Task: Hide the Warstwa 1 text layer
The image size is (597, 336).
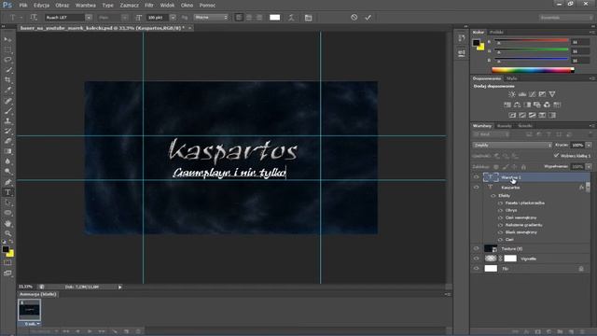Action: tap(476, 177)
